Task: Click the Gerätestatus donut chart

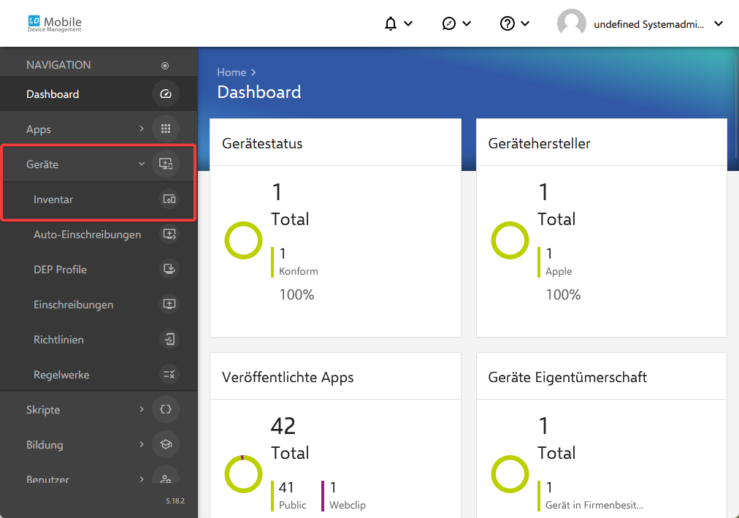Action: point(243,240)
